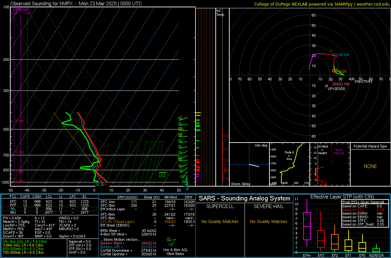Click the magenta OMEGA label
This screenshot has height=258, width=391.
[x=21, y=10]
